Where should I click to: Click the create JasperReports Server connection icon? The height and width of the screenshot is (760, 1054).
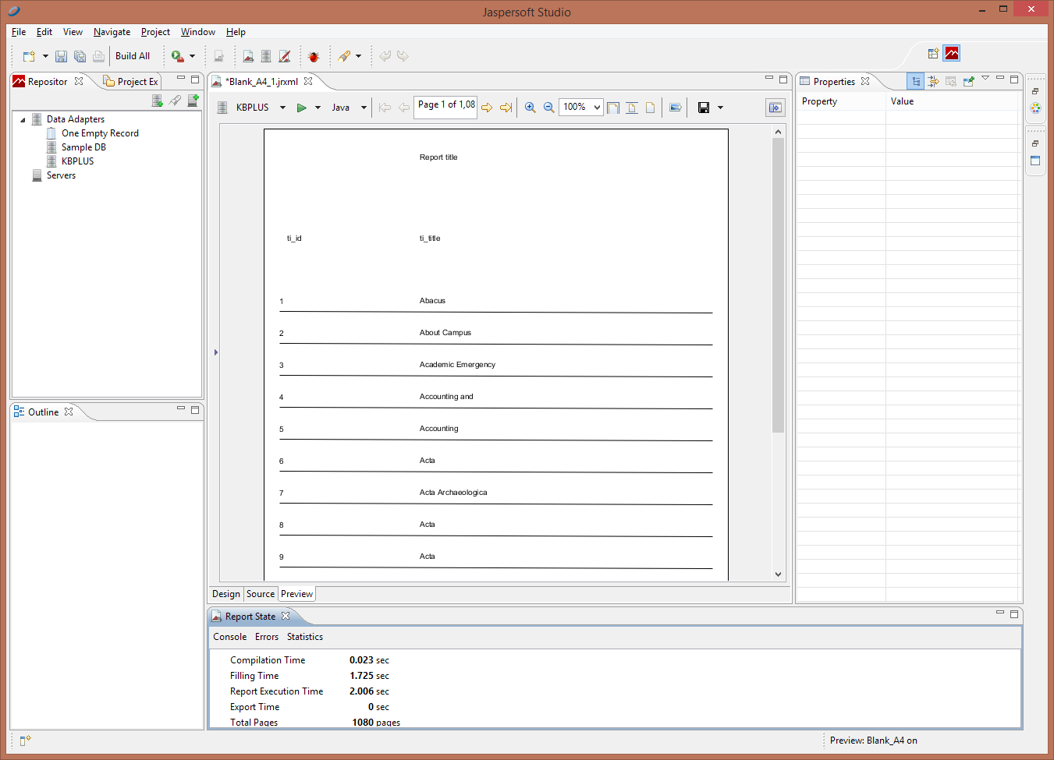click(x=193, y=101)
